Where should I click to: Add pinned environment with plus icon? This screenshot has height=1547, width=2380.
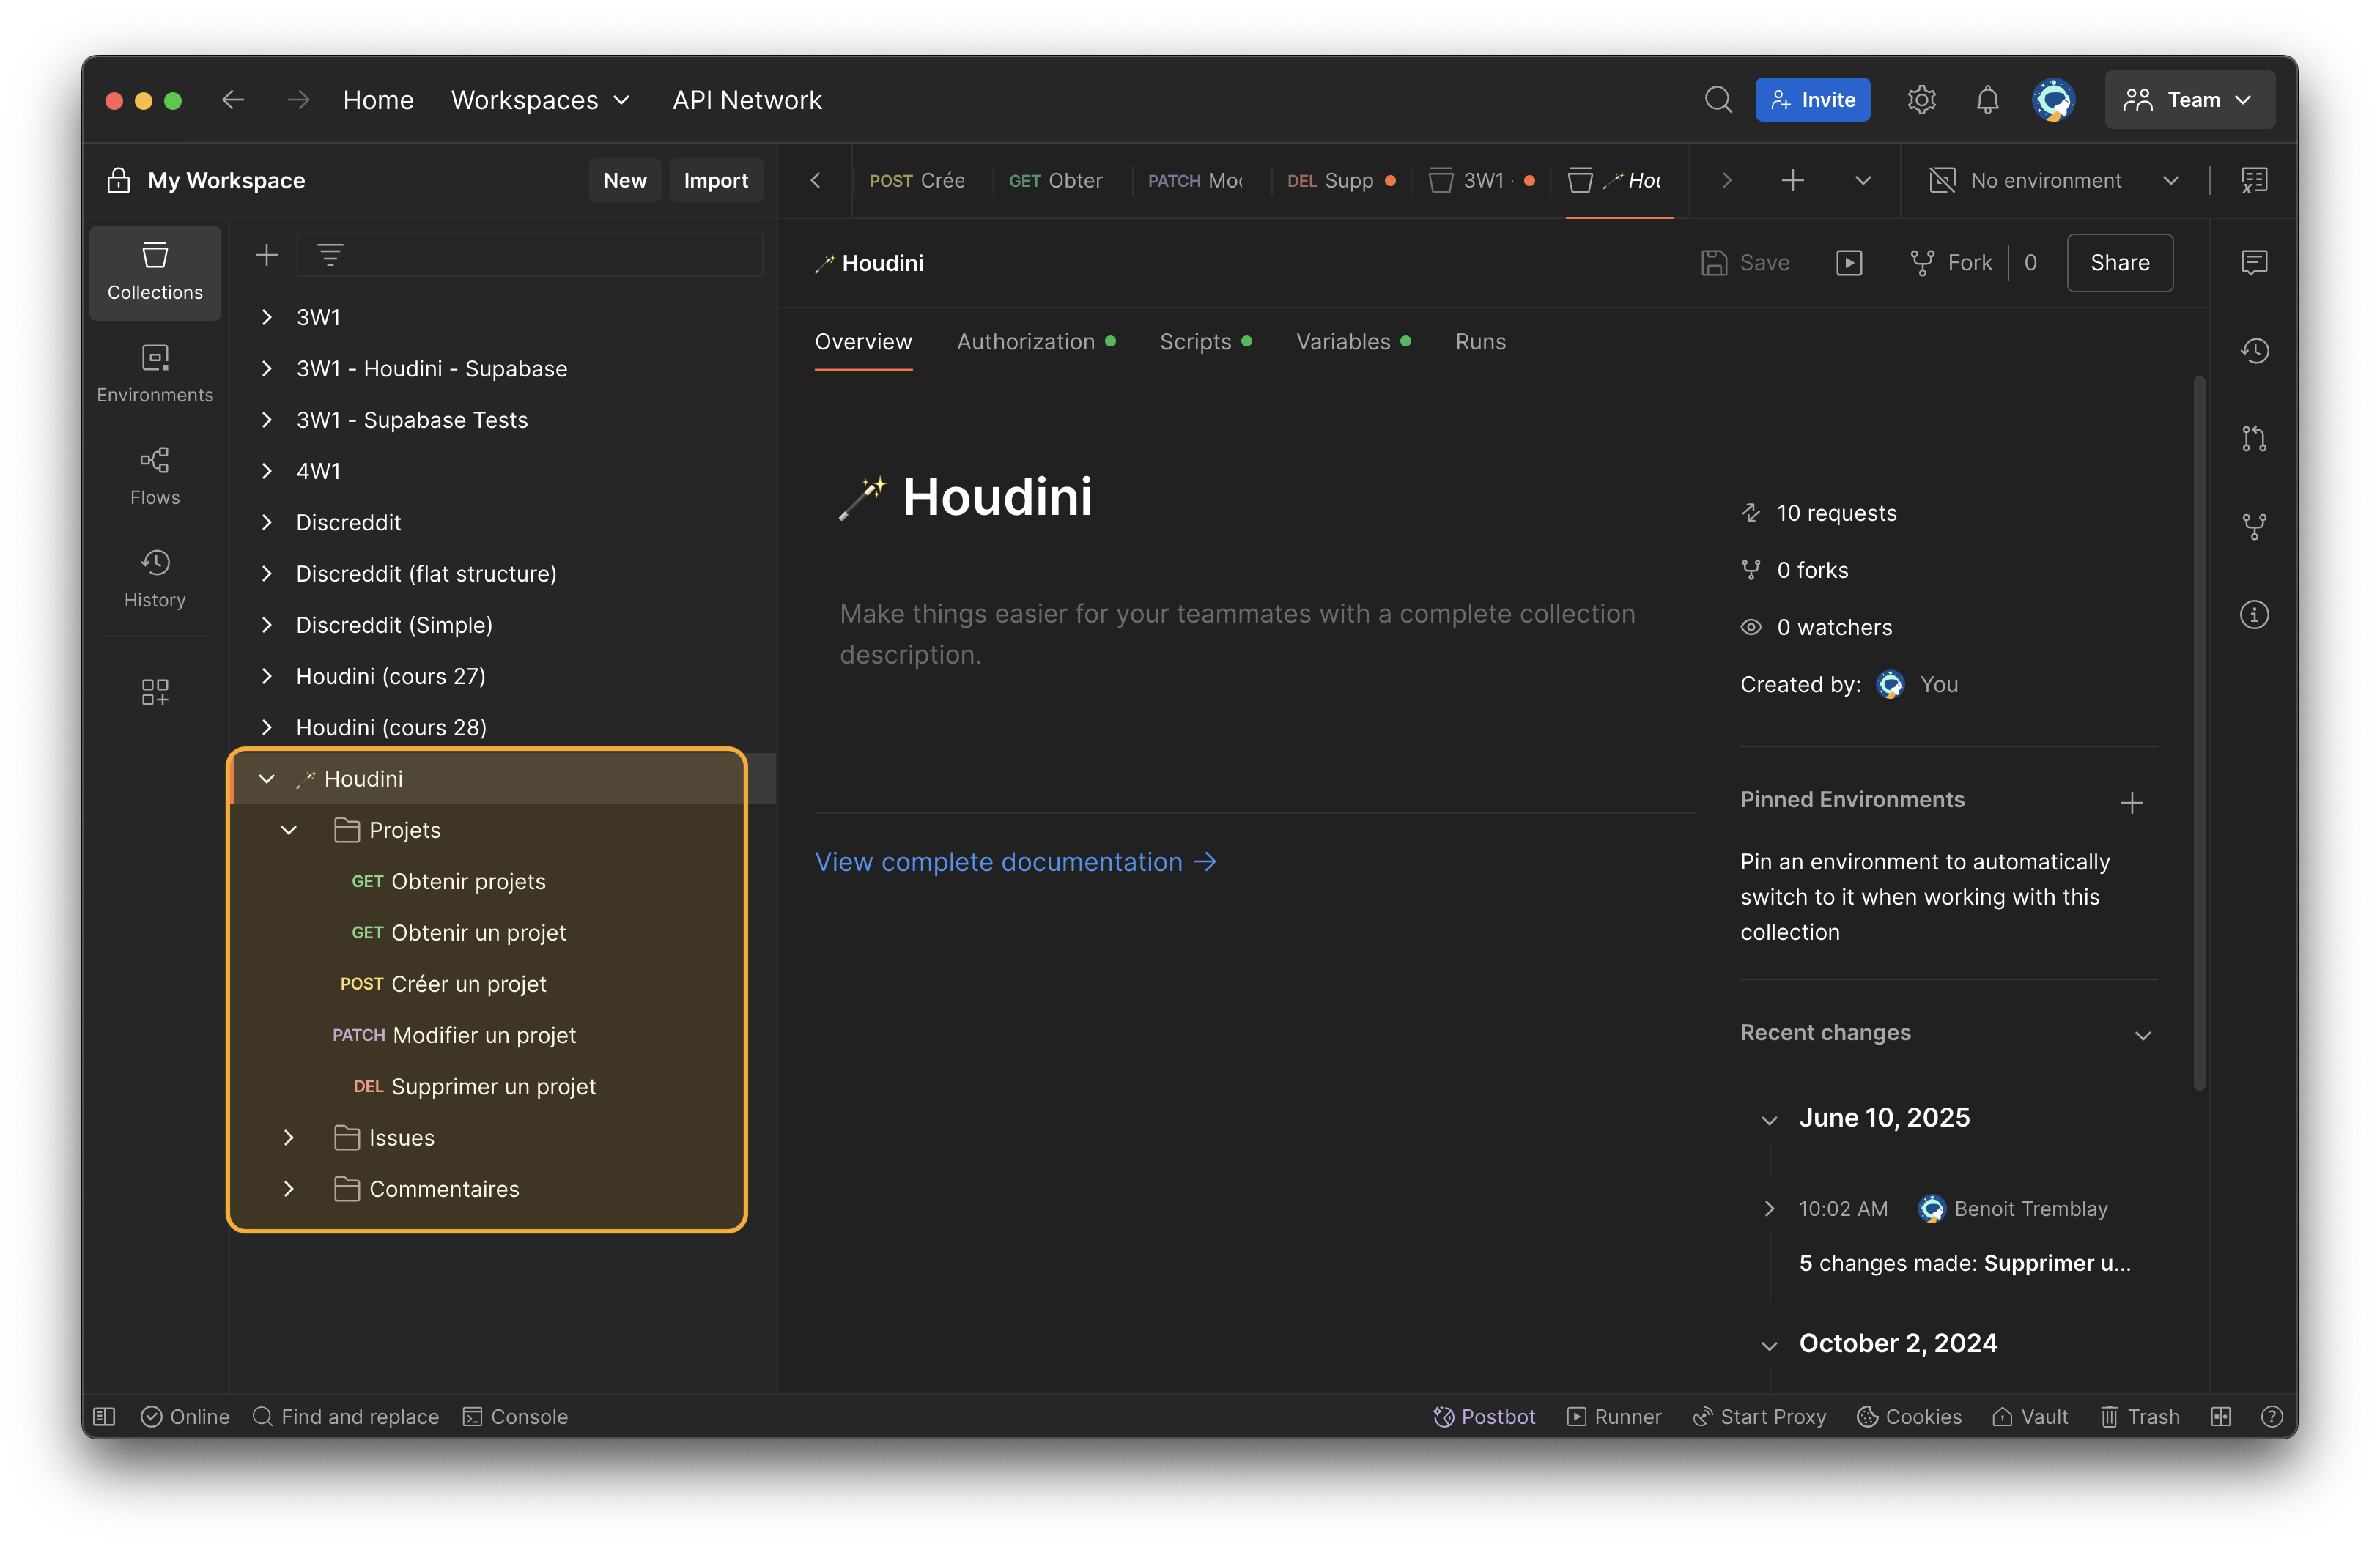coord(2132,803)
